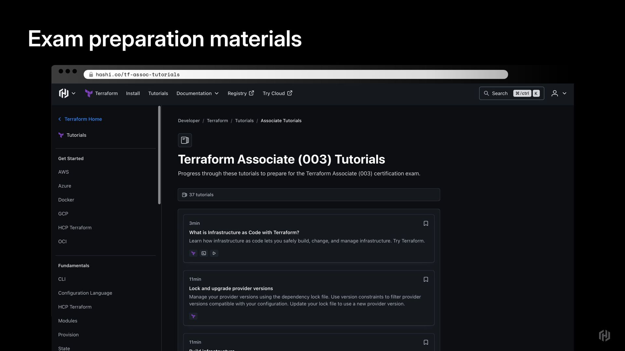Open State under Fundamentals

[x=64, y=348]
